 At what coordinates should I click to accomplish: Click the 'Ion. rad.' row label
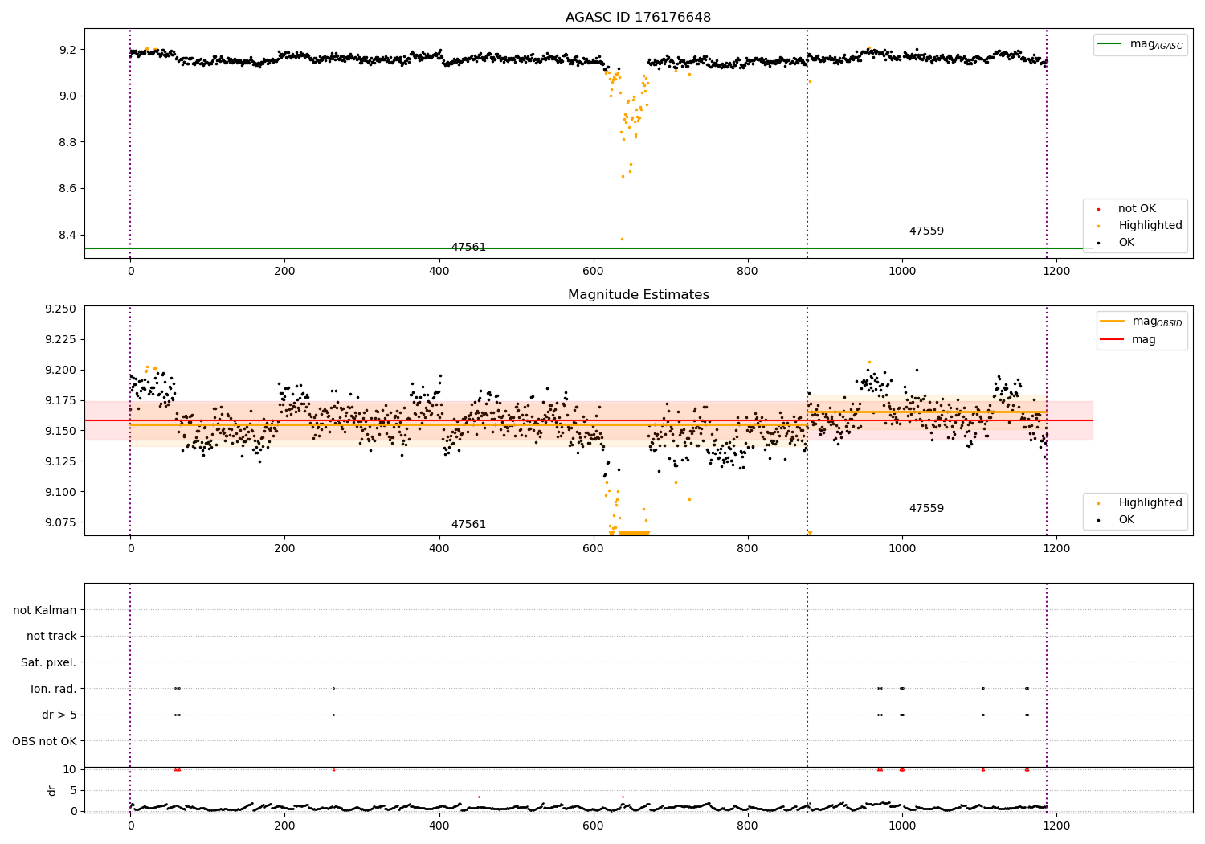(x=54, y=689)
